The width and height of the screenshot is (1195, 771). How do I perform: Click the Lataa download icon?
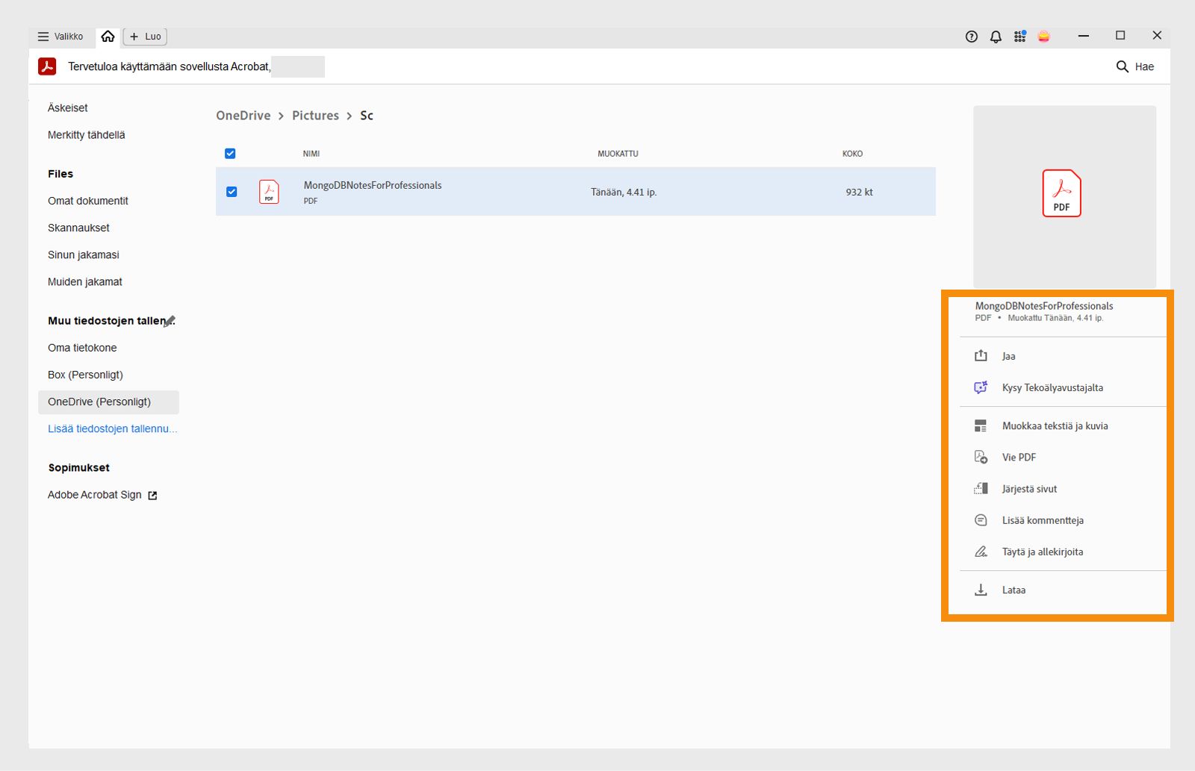click(x=981, y=590)
